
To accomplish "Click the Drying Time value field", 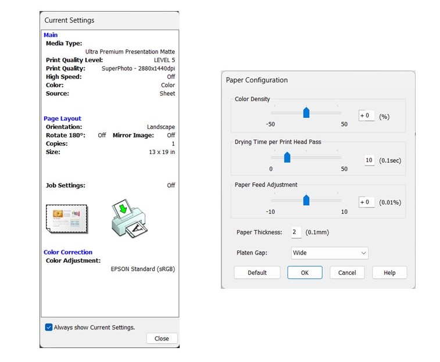I will 369,160.
